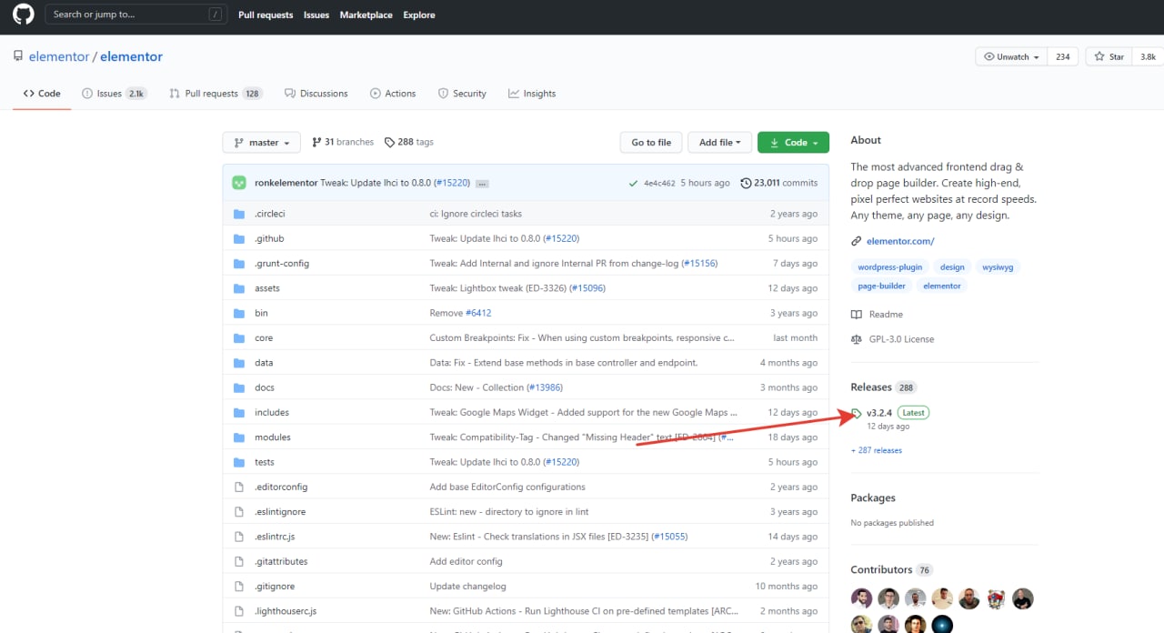
Task: Open the Unwatch dropdown
Action: coord(1011,56)
